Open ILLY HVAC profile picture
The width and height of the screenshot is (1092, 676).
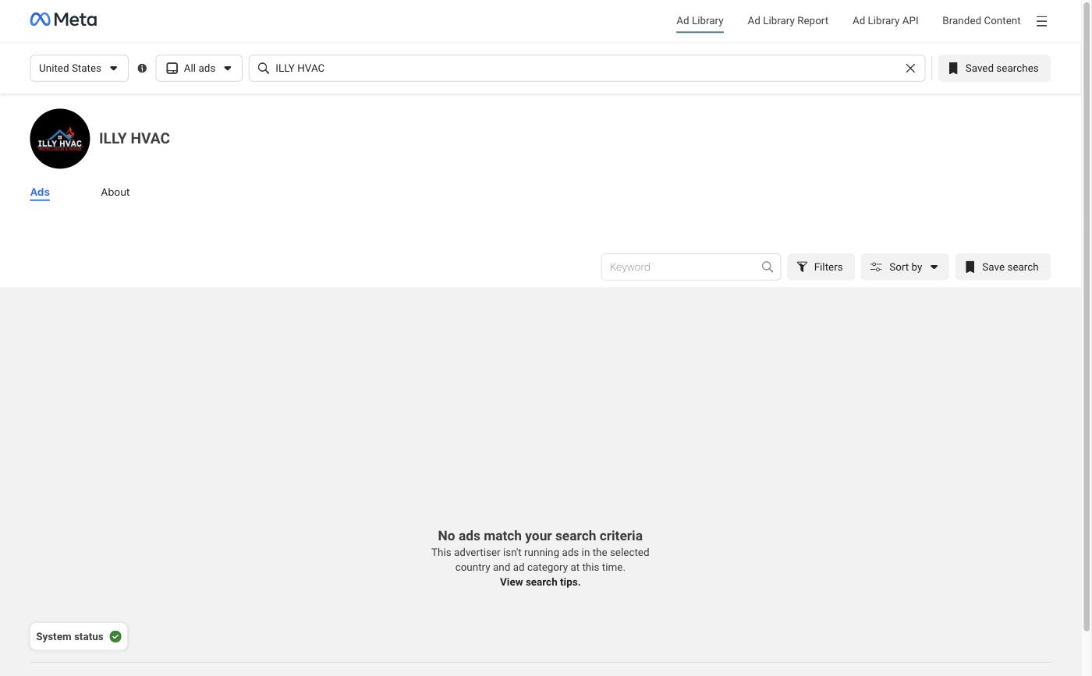click(x=60, y=139)
